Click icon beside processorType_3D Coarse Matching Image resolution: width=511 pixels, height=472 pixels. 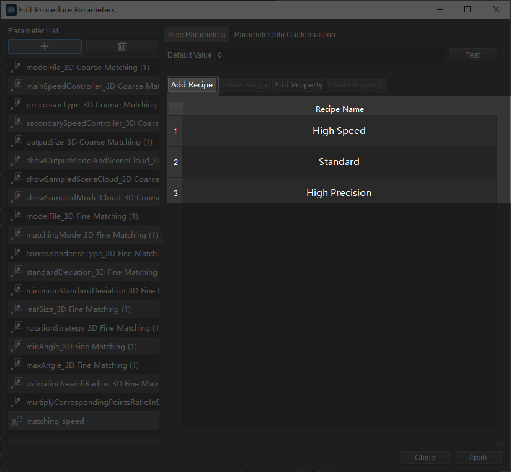tap(17, 104)
